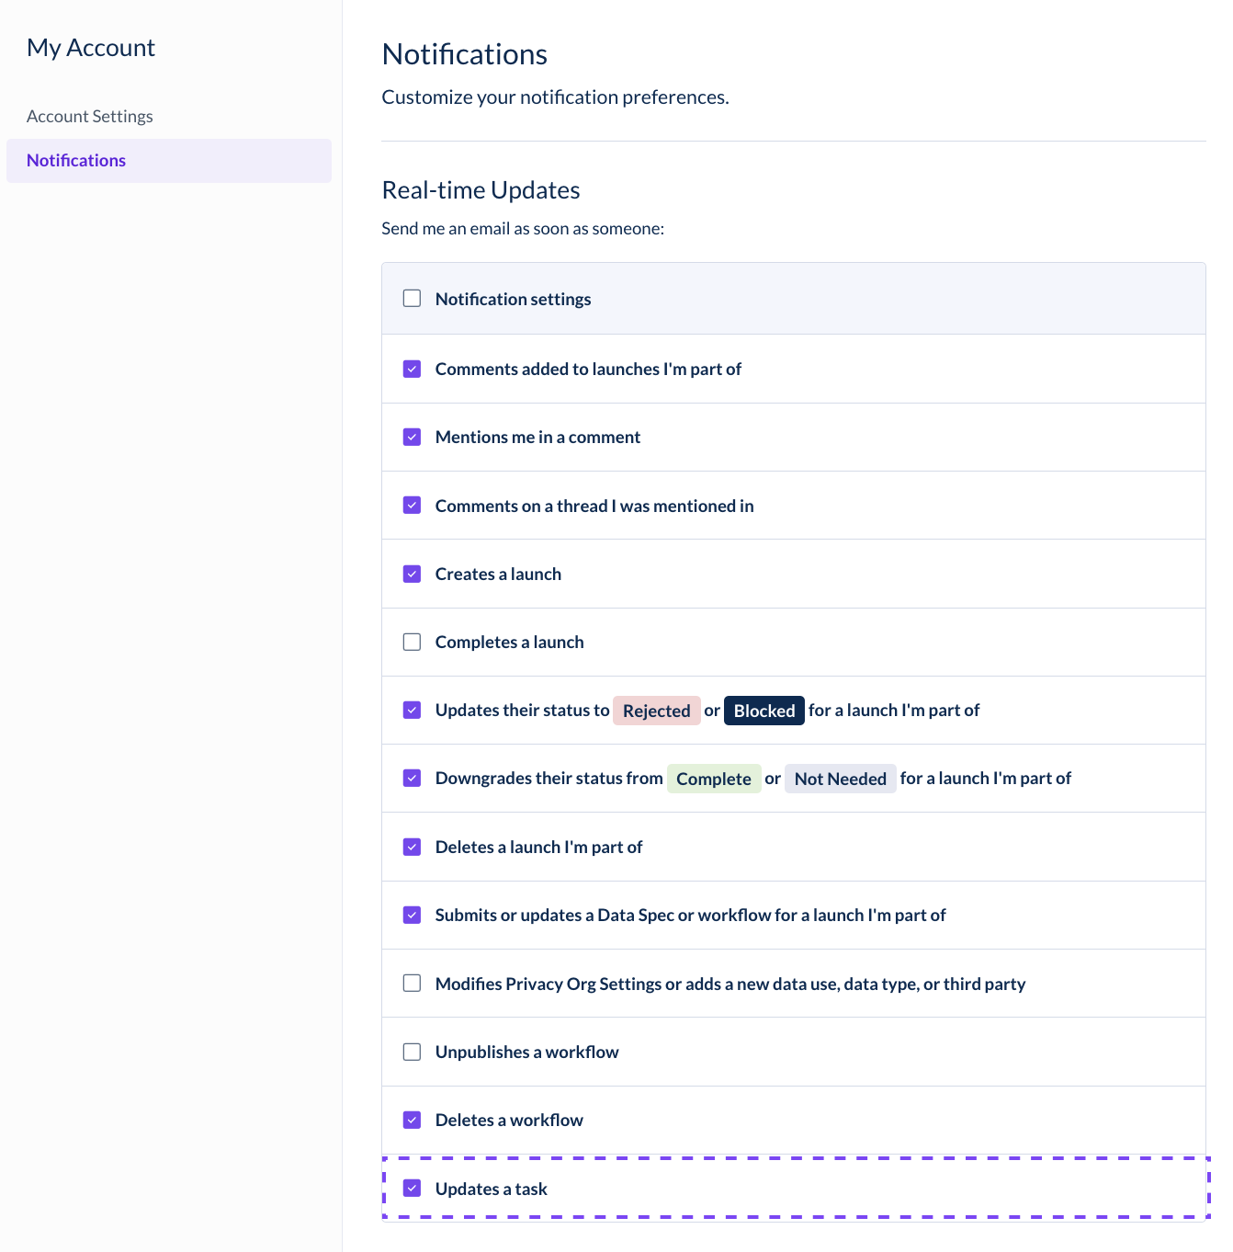Select Notifications in the sidebar
Viewport: 1233px width, 1252px height.
tap(169, 161)
